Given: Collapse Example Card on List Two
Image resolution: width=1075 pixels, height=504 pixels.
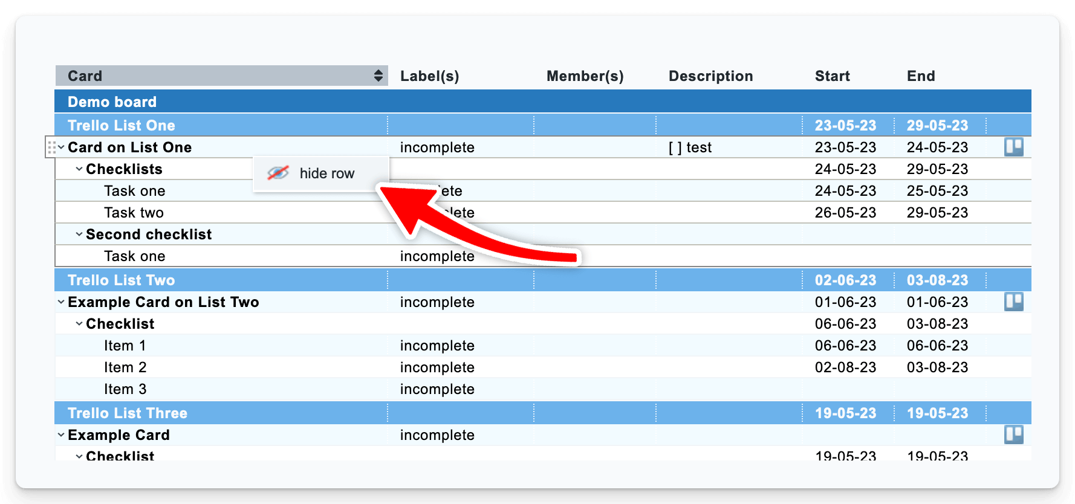Looking at the screenshot, I should [61, 302].
